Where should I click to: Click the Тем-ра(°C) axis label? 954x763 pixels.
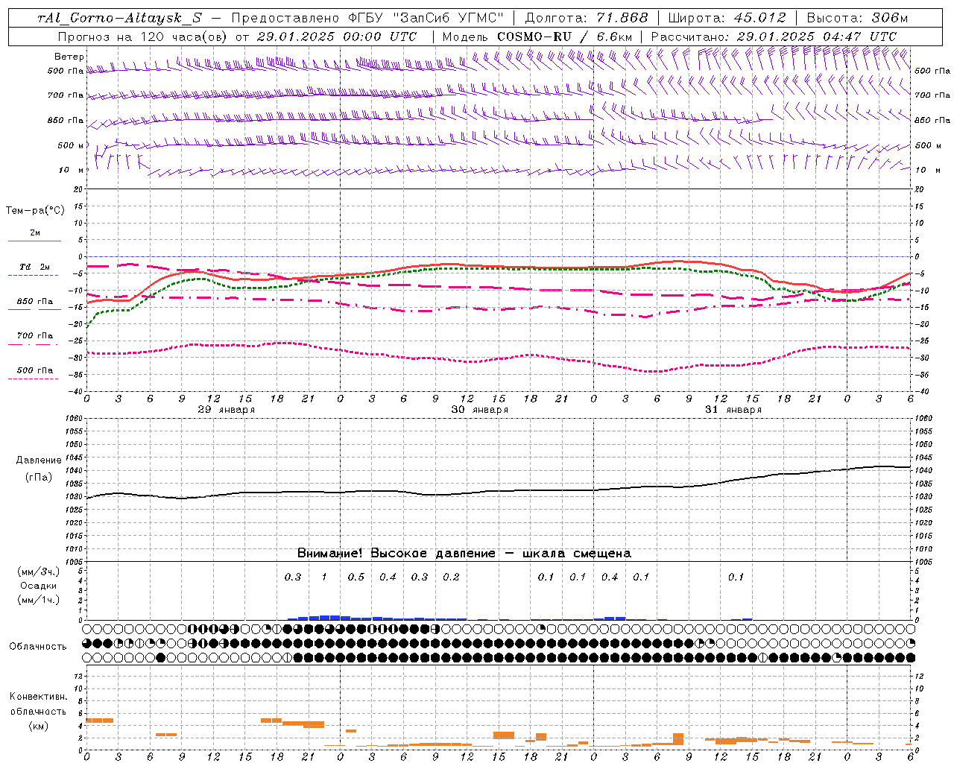coord(35,211)
